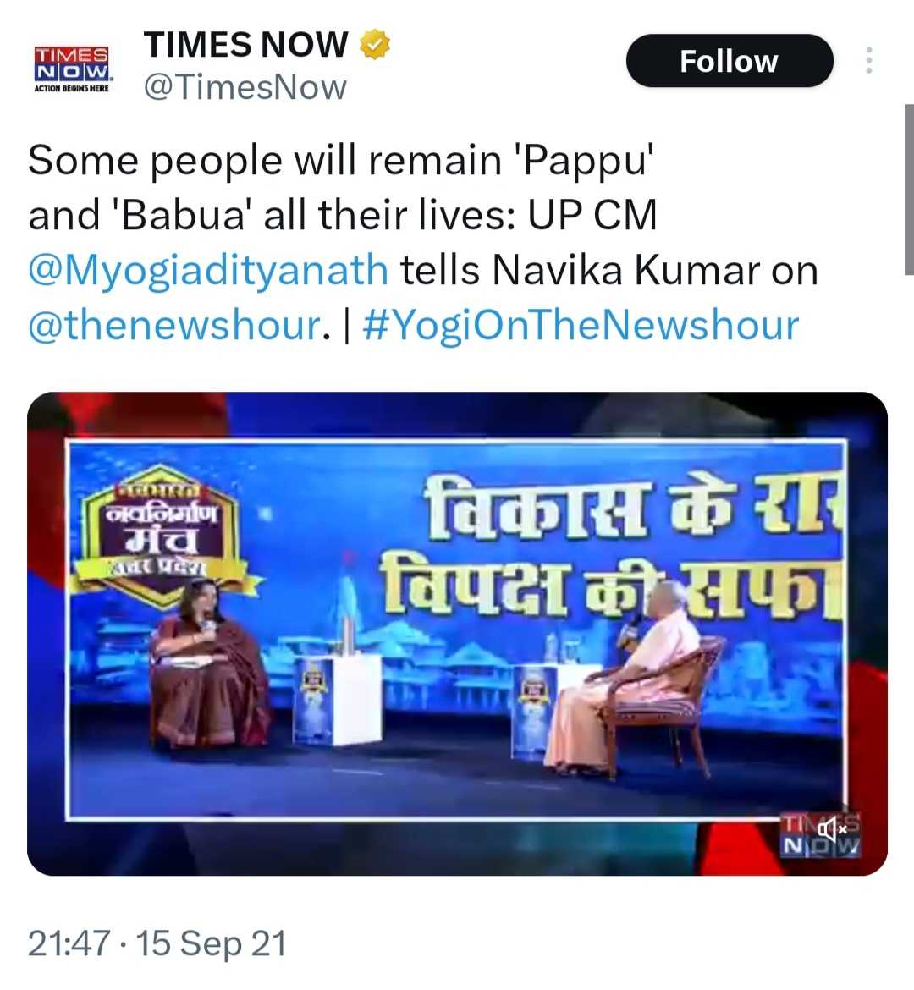Open the @Myogiadityanath mention
914x990 pixels.
(208, 270)
